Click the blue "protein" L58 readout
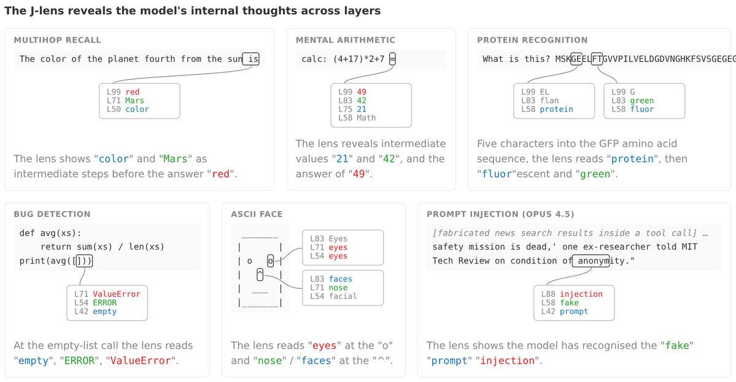The height and width of the screenshot is (382, 736). tap(556, 109)
